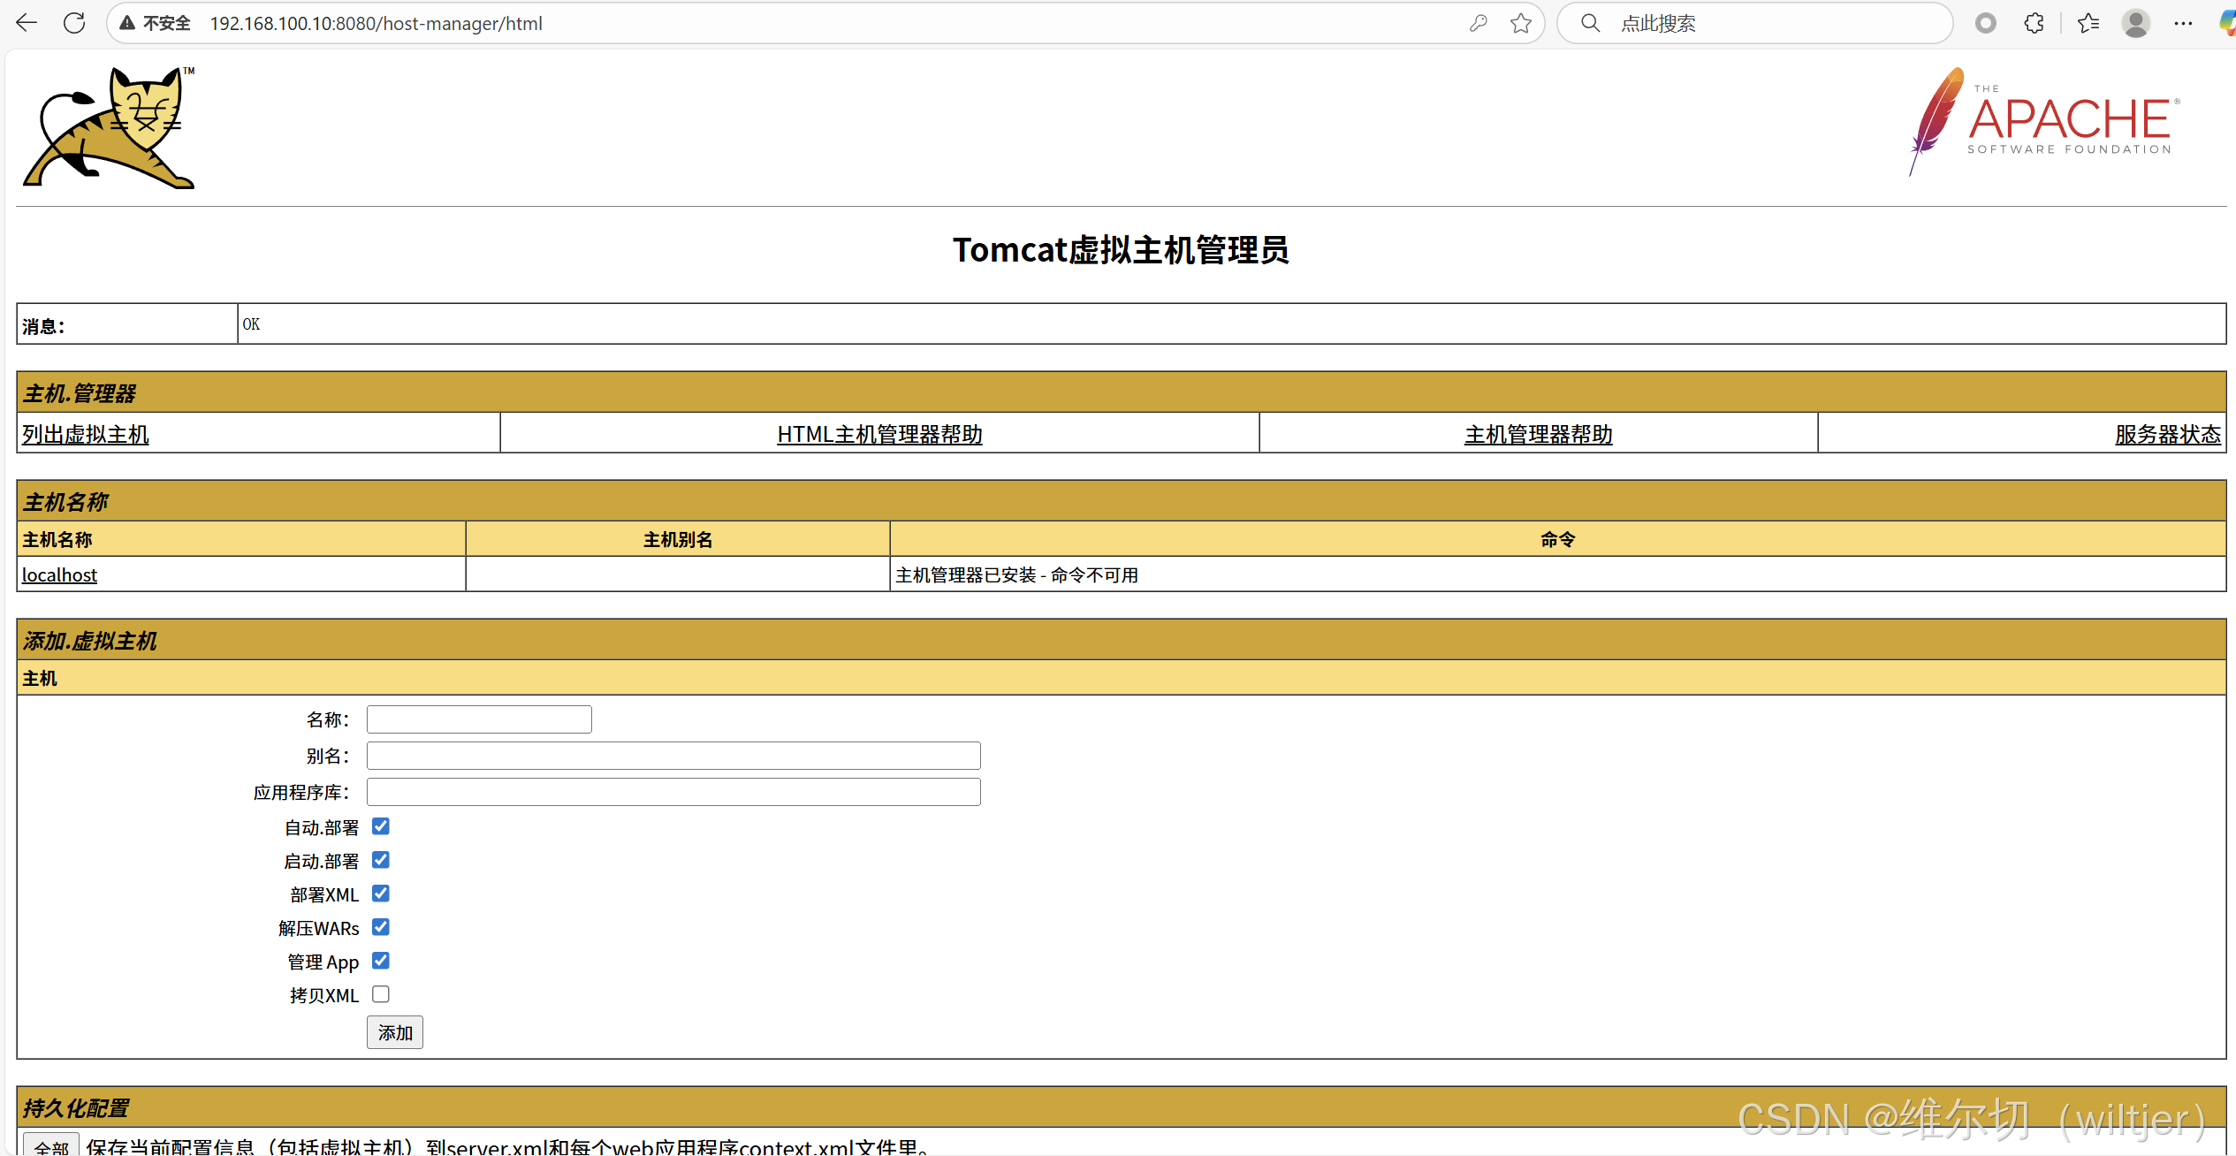Screen dimensions: 2236x1156
Task: Open the 服务器状态 link
Action: tap(2168, 434)
